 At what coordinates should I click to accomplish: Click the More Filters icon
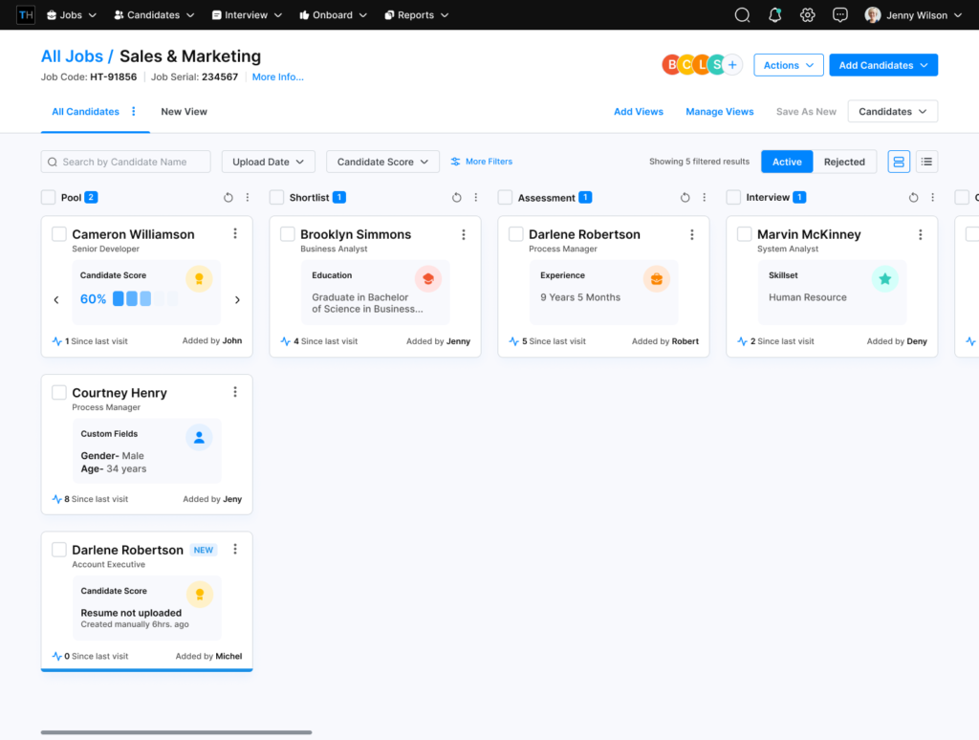pyautogui.click(x=453, y=161)
